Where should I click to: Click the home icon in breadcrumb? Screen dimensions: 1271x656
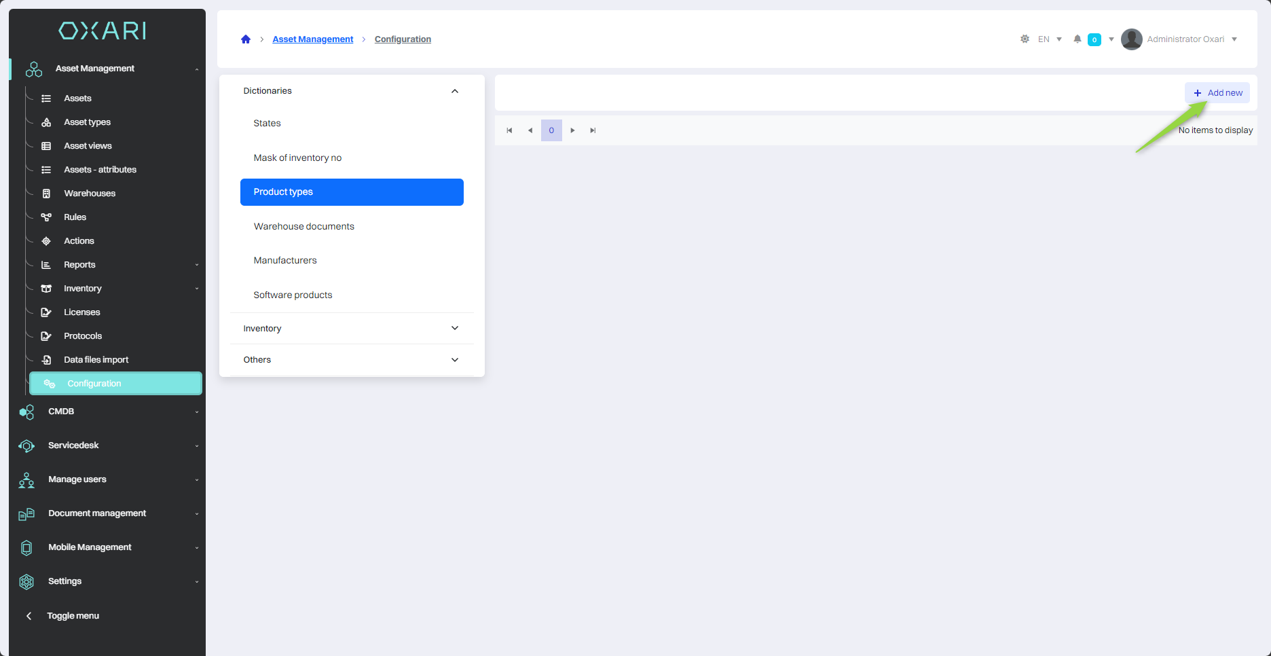point(246,39)
